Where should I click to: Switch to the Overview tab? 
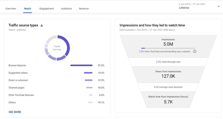pos(11,8)
